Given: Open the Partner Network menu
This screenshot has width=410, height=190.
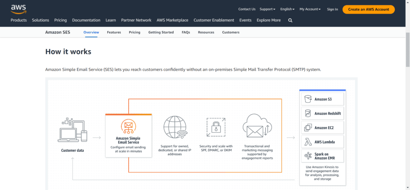Looking at the screenshot, I should pyautogui.click(x=136, y=20).
